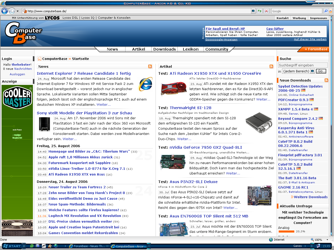
Task: Click the Thermalright SI-128 cooler image
Action: pyautogui.click(x=259, y=123)
